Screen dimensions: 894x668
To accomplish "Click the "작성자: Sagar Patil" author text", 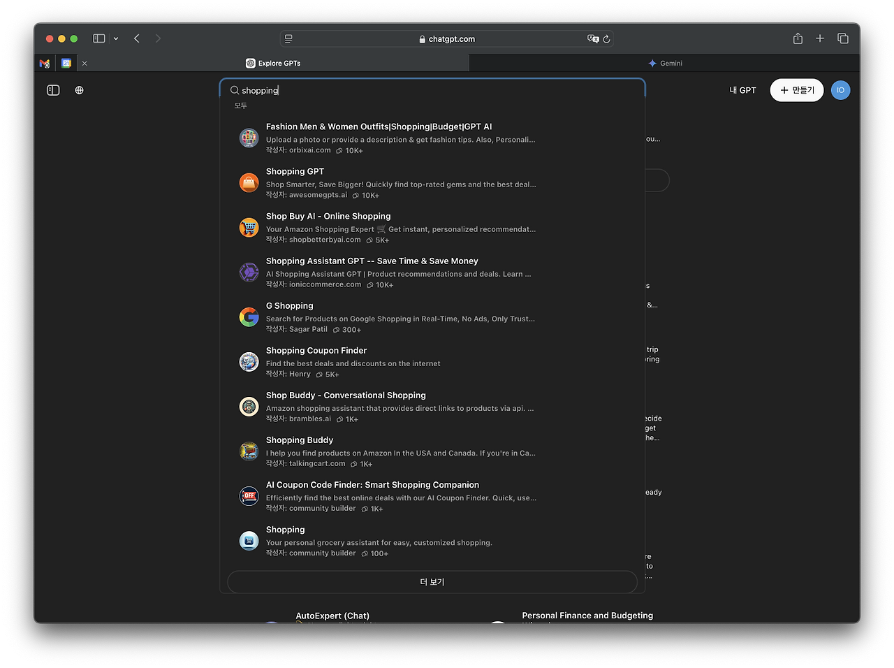I will 297,329.
